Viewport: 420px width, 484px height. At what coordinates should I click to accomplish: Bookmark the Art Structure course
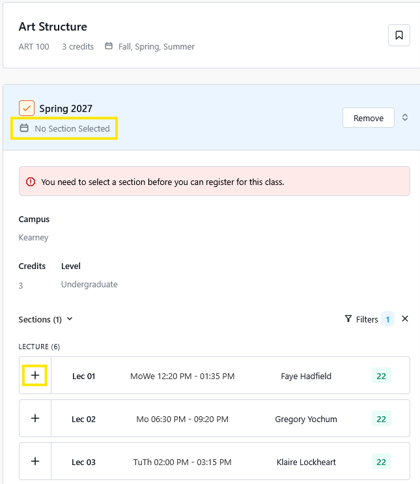pos(399,35)
